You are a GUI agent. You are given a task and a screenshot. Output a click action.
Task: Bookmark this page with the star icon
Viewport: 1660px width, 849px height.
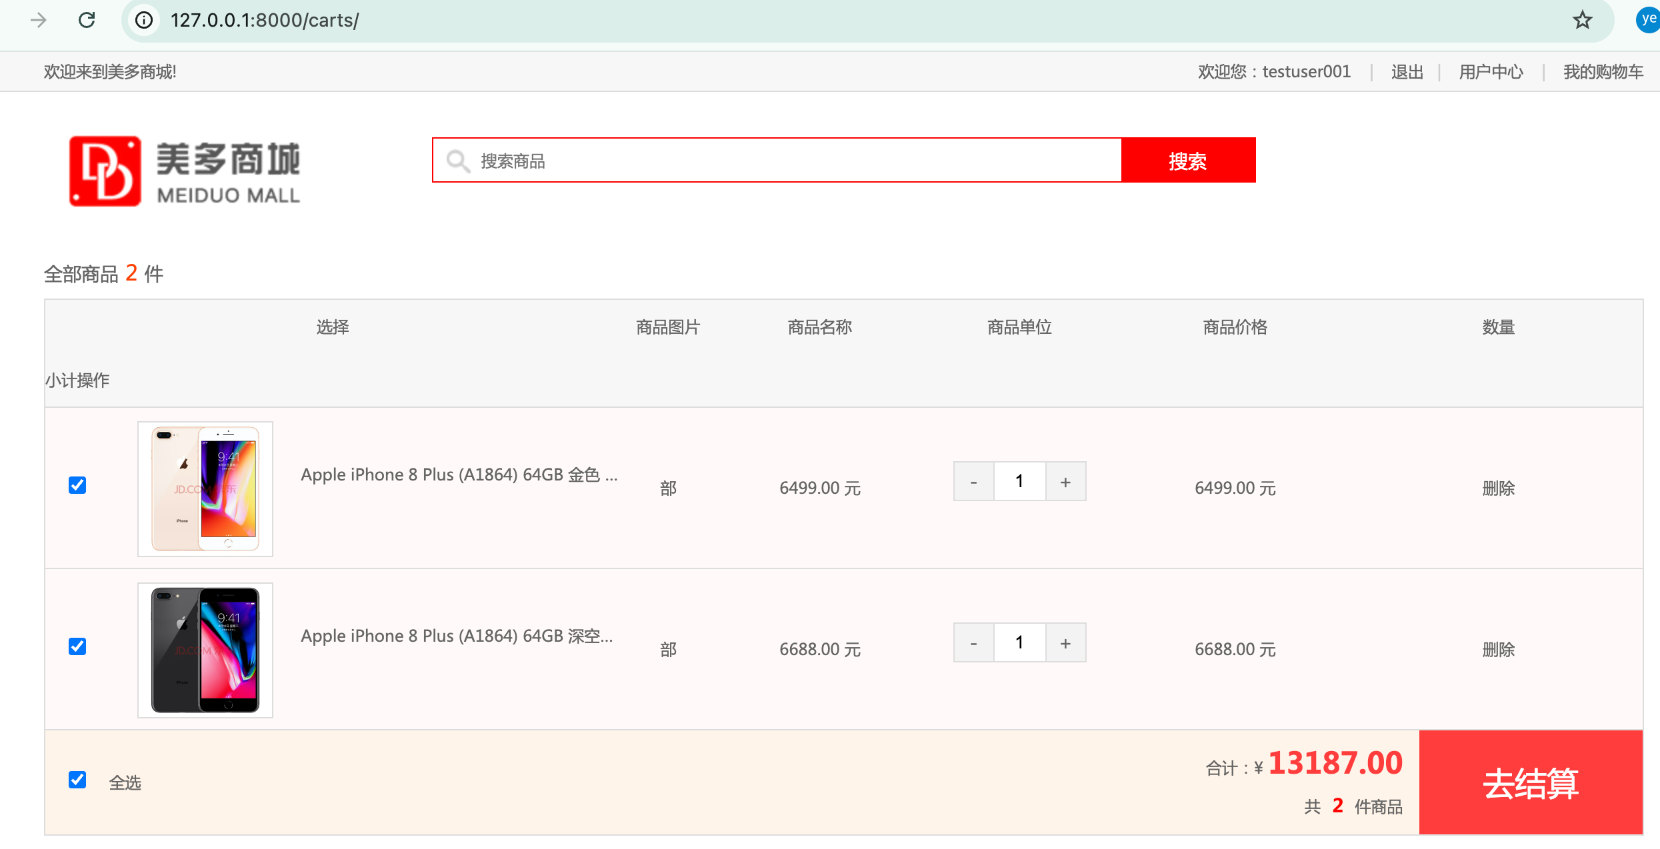click(1582, 20)
